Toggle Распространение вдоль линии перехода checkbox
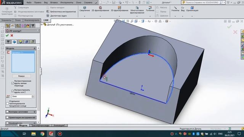The width and height of the screenshot is (244, 137). (13, 83)
